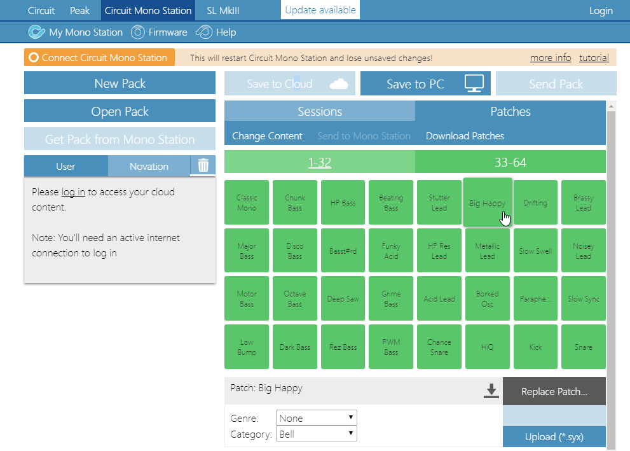Select the Slow Swell patch
This screenshot has width=630, height=451.
point(535,251)
